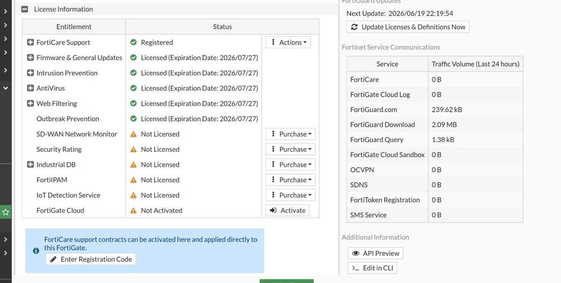The image size is (561, 283).
Task: Collapse the License Information section
Action: tap(25, 10)
